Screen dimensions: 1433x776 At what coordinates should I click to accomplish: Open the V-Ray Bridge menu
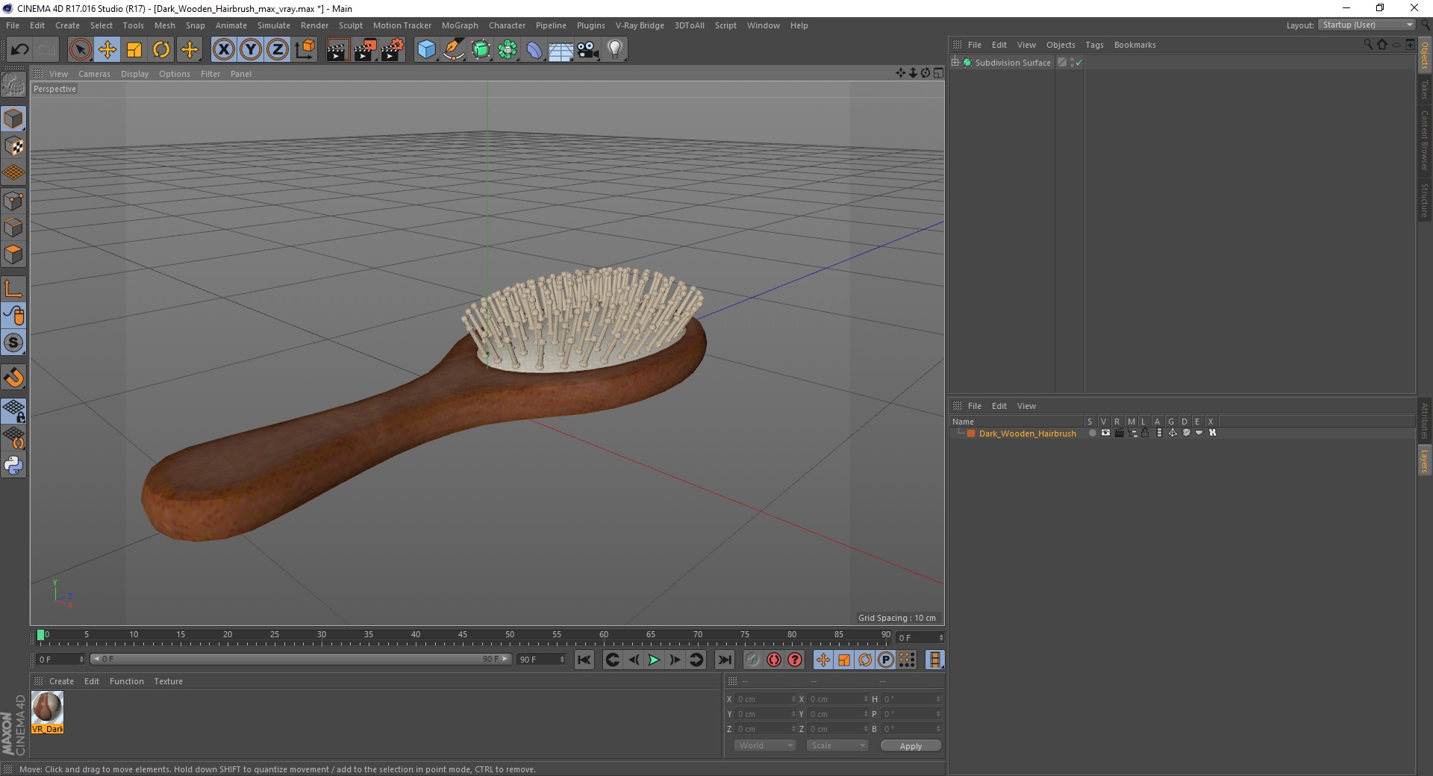coord(640,25)
